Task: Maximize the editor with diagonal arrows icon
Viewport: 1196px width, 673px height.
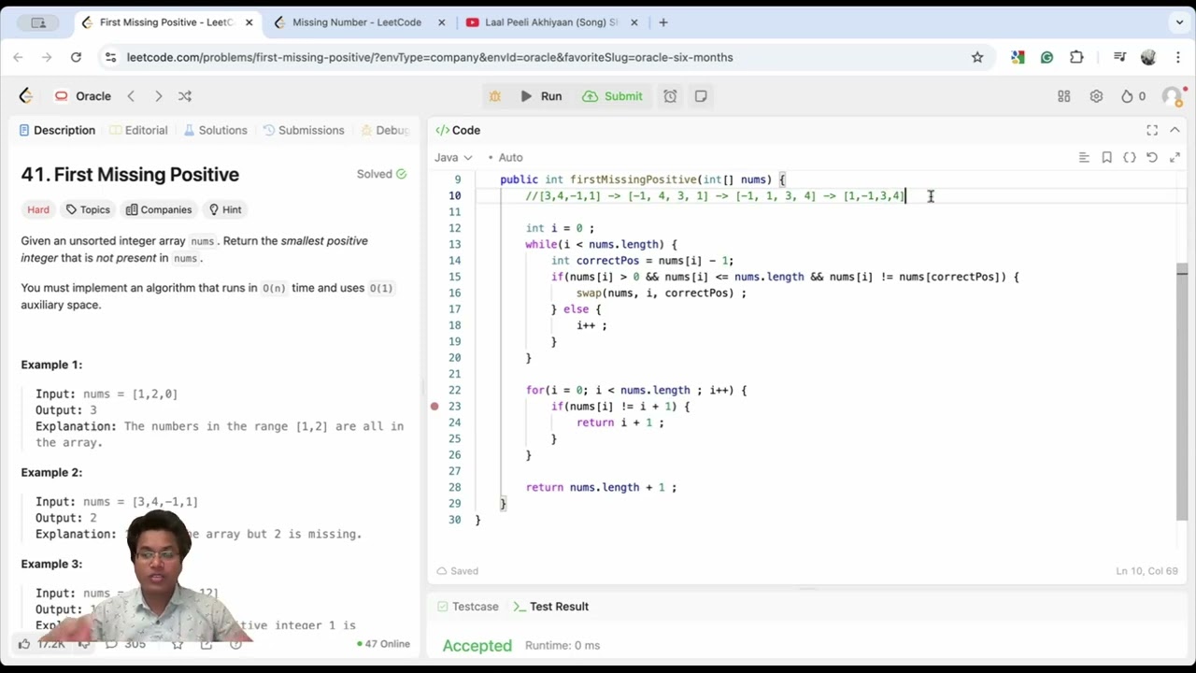Action: [1175, 157]
